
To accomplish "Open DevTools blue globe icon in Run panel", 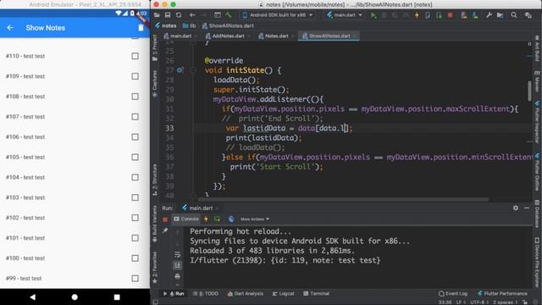I will click(x=231, y=219).
